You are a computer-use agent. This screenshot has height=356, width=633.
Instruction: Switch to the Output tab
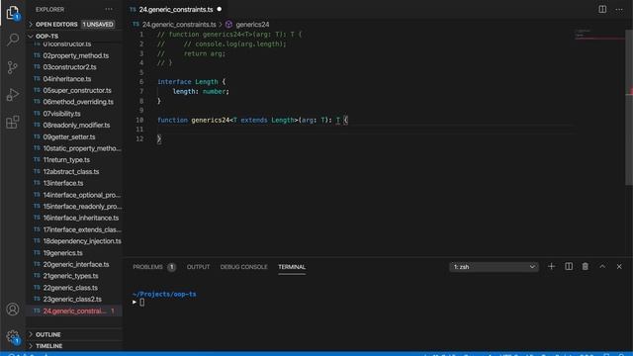tap(198, 267)
